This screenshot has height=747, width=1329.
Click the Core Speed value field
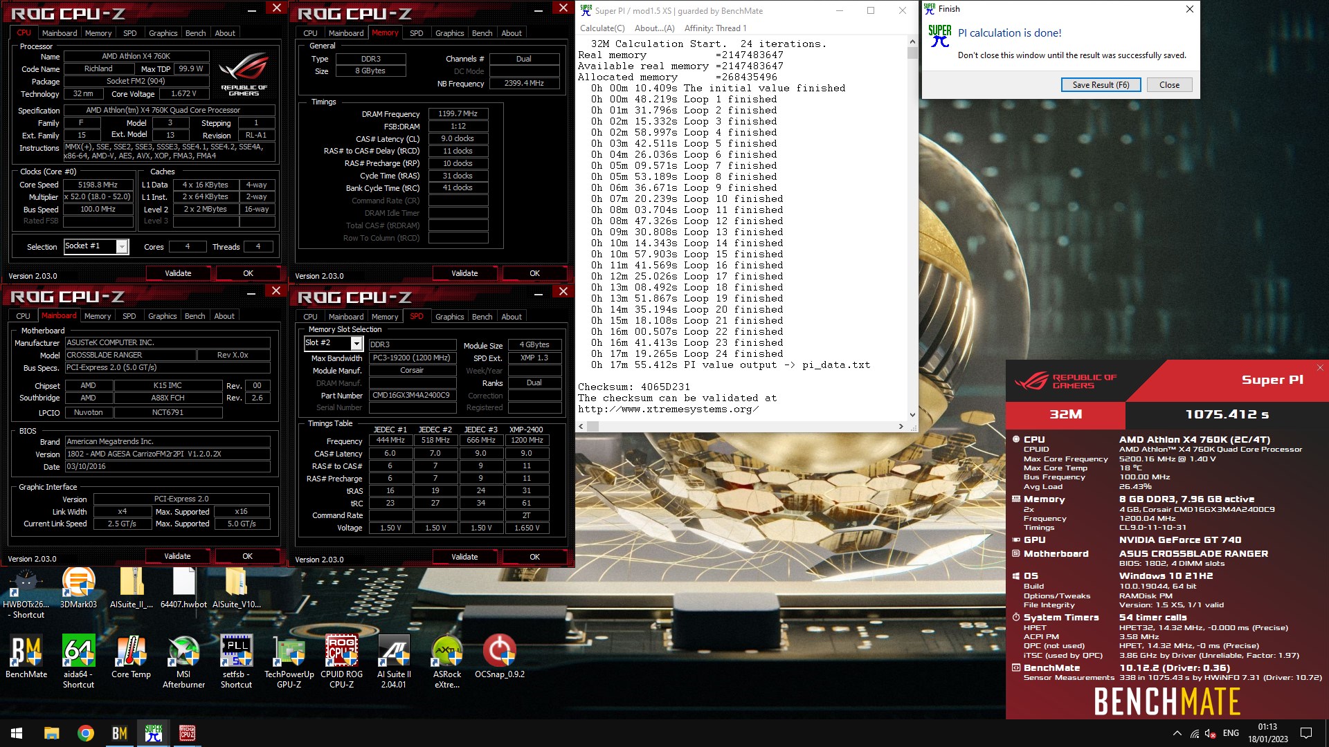click(x=98, y=185)
